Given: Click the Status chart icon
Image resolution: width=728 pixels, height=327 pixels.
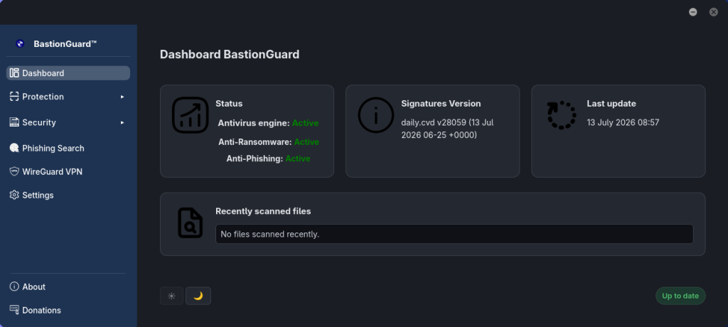Looking at the screenshot, I should (x=191, y=114).
